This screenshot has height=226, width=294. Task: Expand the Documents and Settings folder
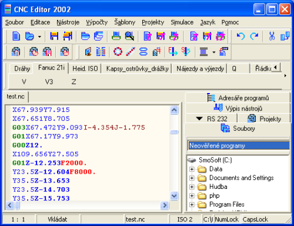point(192,178)
